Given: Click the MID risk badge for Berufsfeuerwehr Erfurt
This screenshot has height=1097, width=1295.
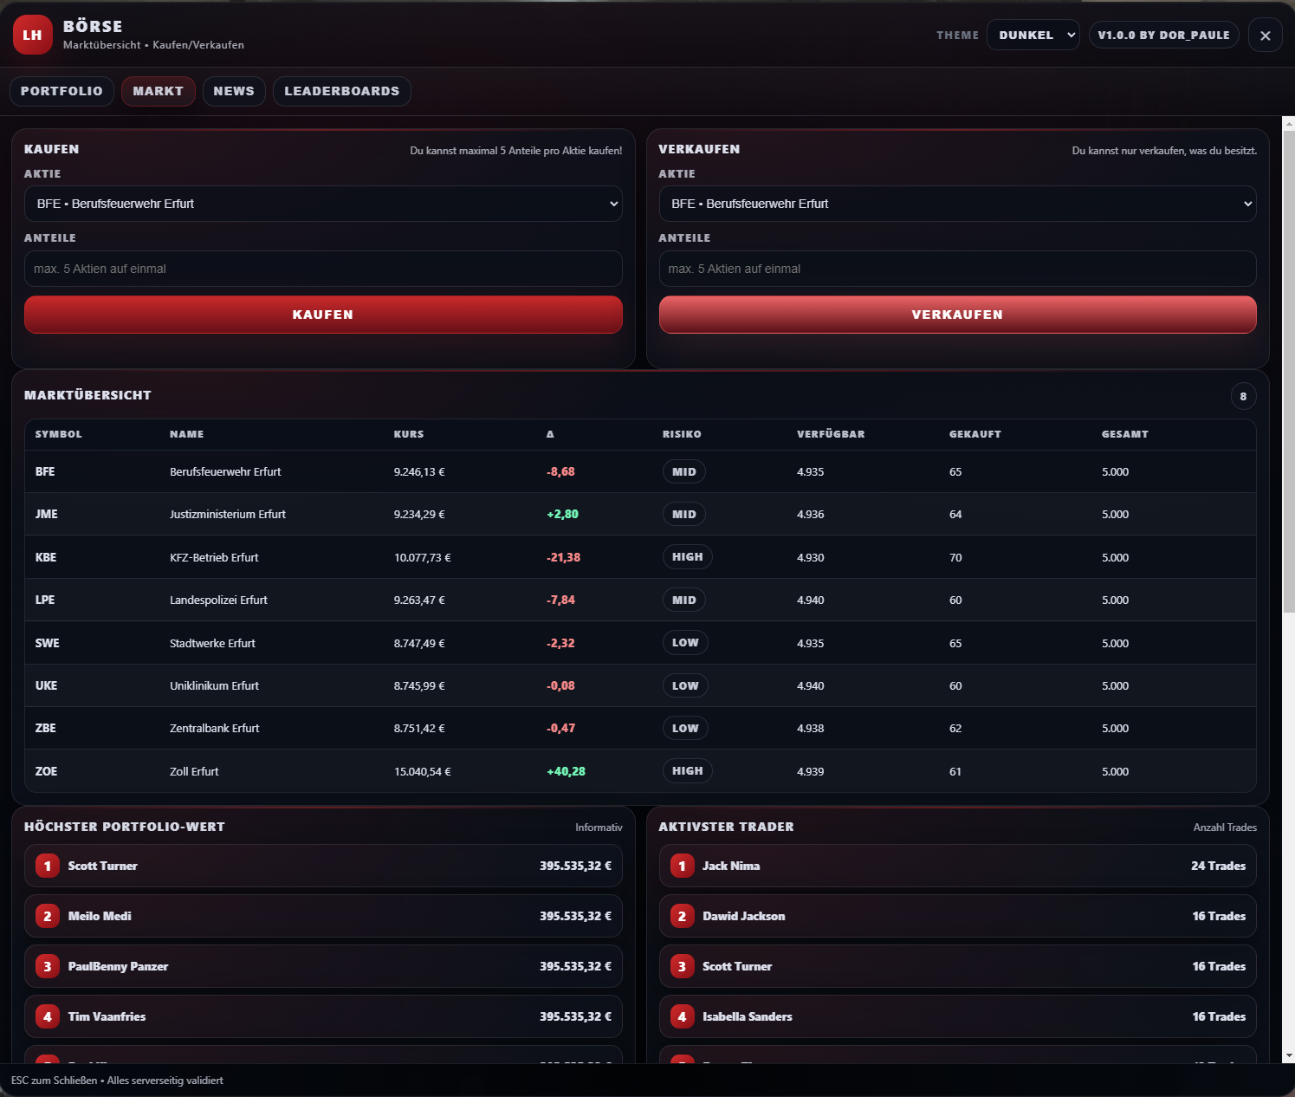Looking at the screenshot, I should click(684, 471).
